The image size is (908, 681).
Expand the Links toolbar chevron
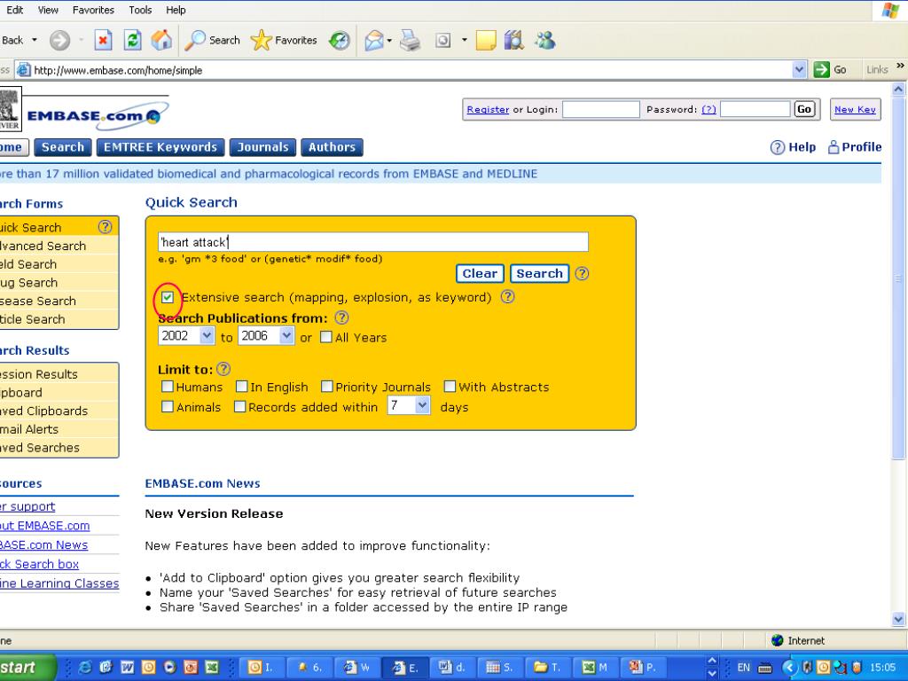pos(900,66)
